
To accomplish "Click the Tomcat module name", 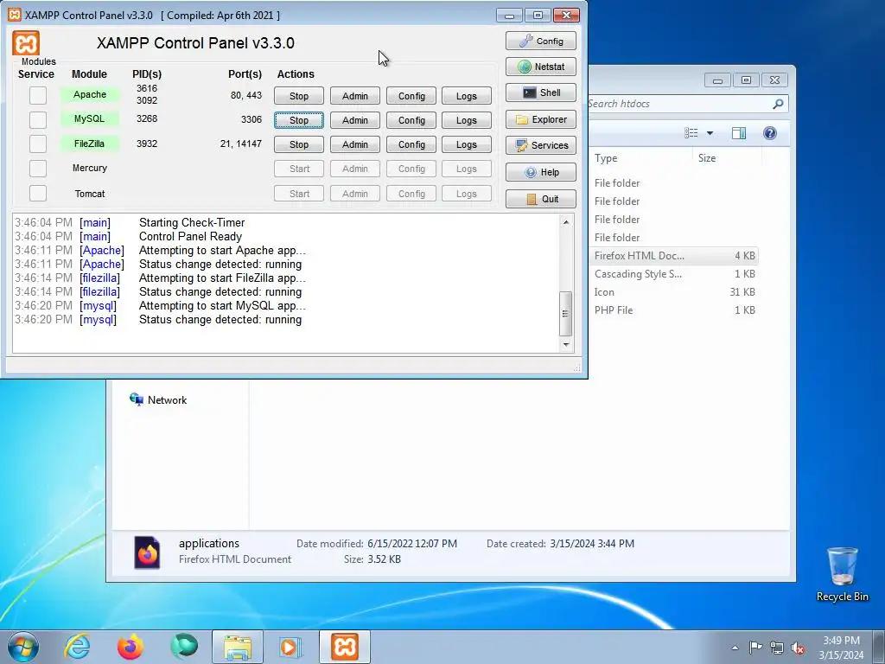I will (90, 194).
